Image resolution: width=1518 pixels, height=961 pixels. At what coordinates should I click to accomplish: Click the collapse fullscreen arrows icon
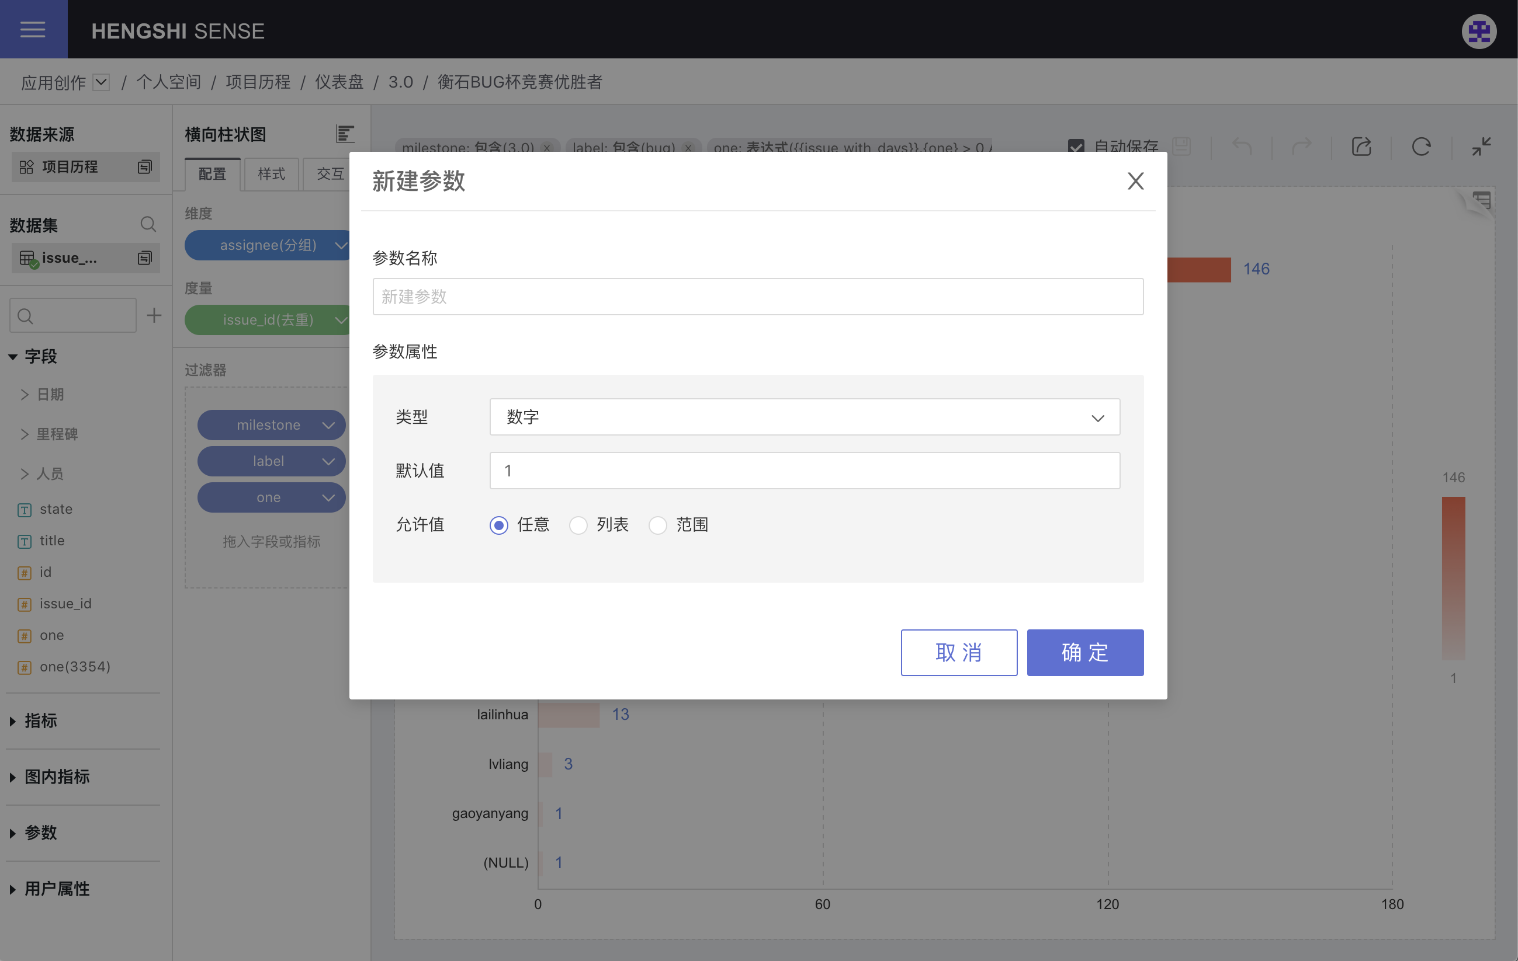point(1481,147)
